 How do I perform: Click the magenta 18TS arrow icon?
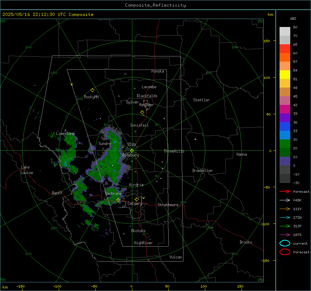tap(285, 235)
